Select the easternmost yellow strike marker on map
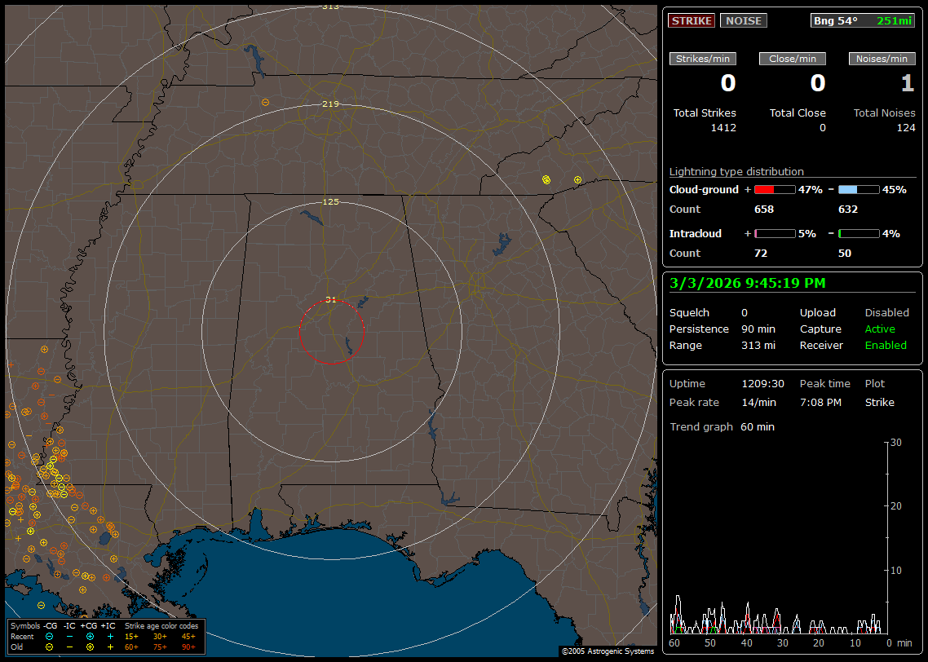Screen dimensions: 928x662 [577, 179]
